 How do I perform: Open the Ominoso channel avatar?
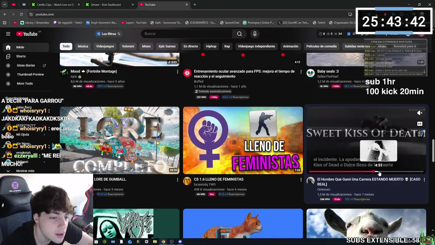[311, 181]
